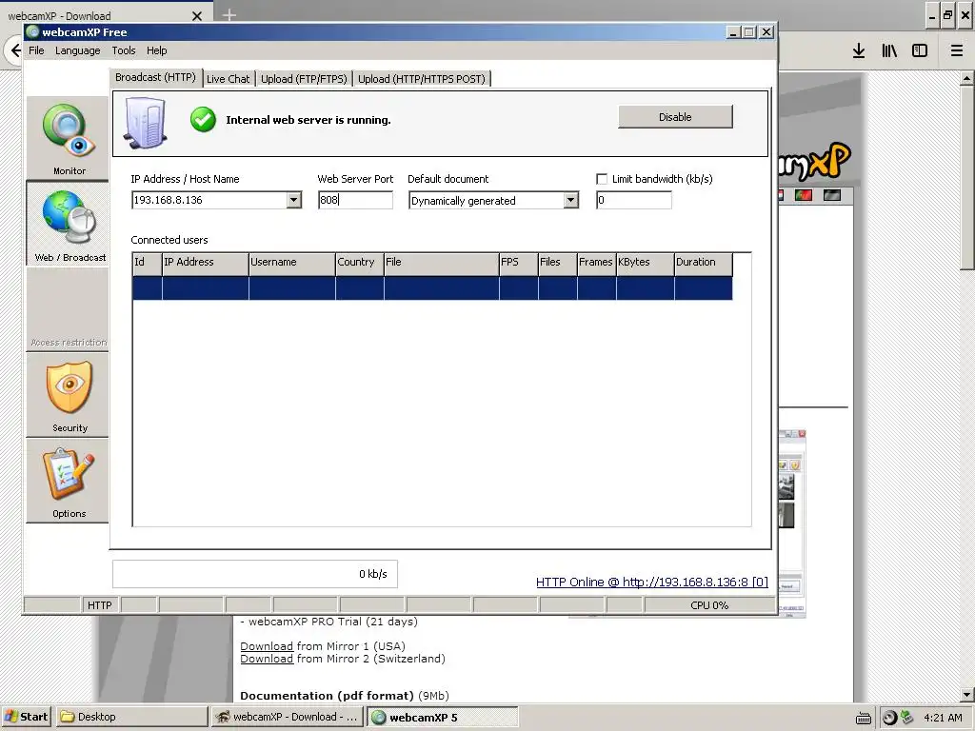Click the Frames column header
This screenshot has height=731, width=975.
597,264
